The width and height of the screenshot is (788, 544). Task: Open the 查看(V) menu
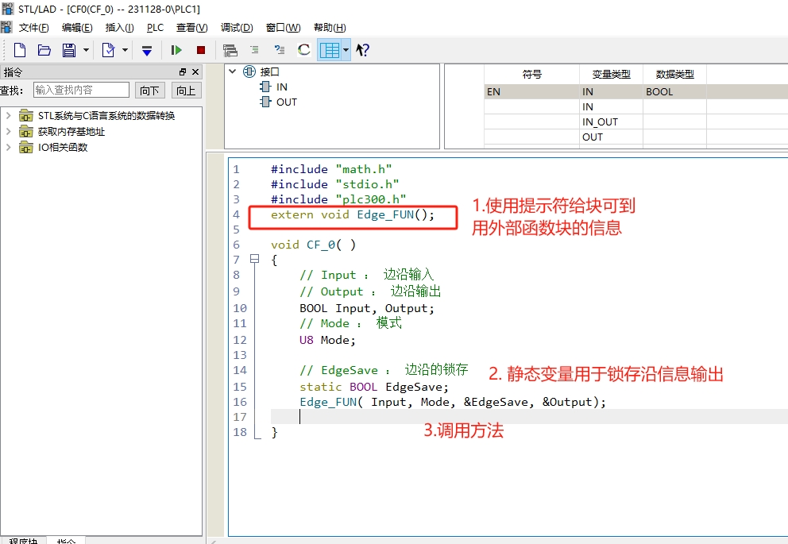pos(192,28)
